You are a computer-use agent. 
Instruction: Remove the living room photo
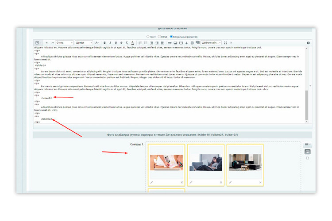coord(260,182)
